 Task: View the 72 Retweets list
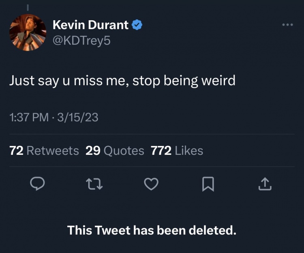click(x=44, y=151)
